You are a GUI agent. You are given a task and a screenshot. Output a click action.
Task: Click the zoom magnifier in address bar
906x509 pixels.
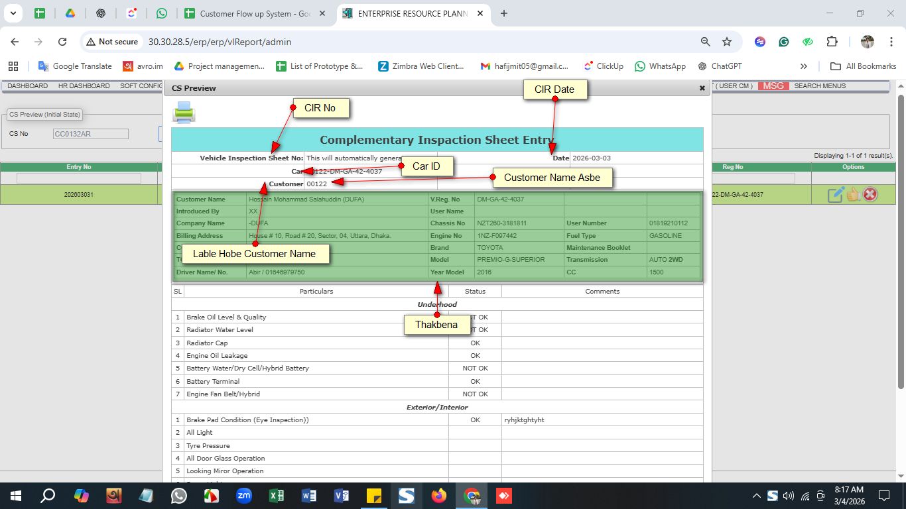[x=706, y=42]
